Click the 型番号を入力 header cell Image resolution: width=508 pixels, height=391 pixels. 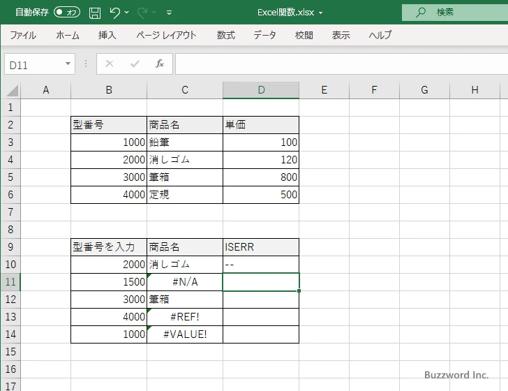pos(109,247)
